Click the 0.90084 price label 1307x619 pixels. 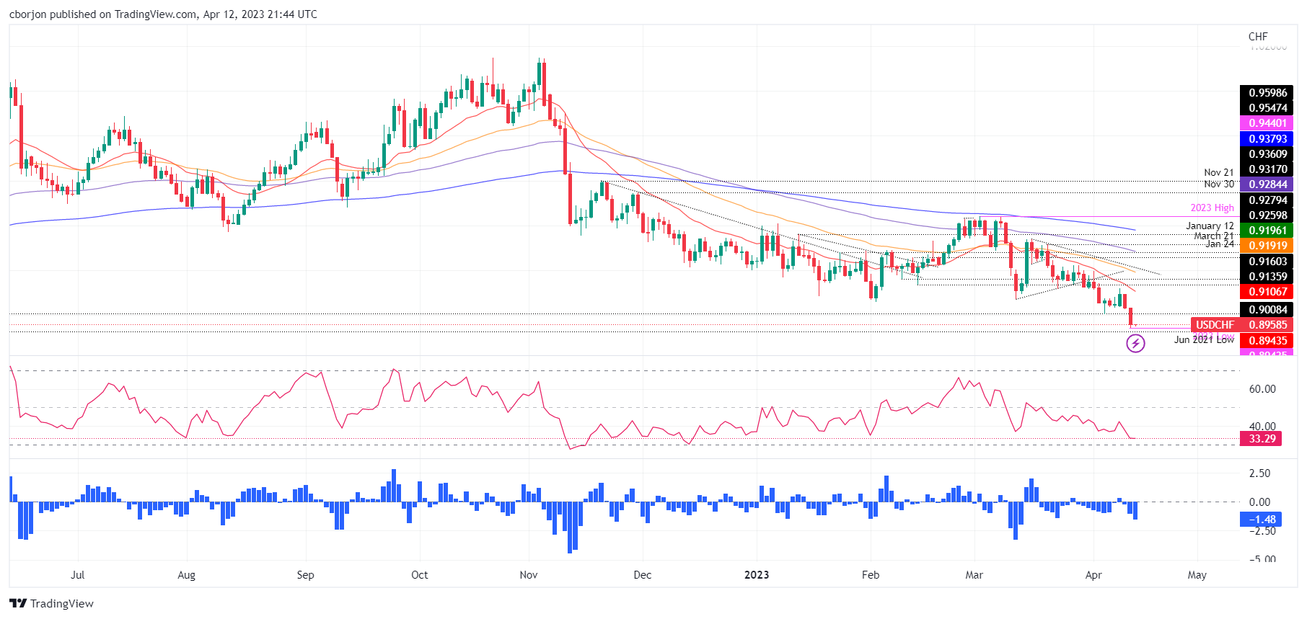click(1267, 310)
